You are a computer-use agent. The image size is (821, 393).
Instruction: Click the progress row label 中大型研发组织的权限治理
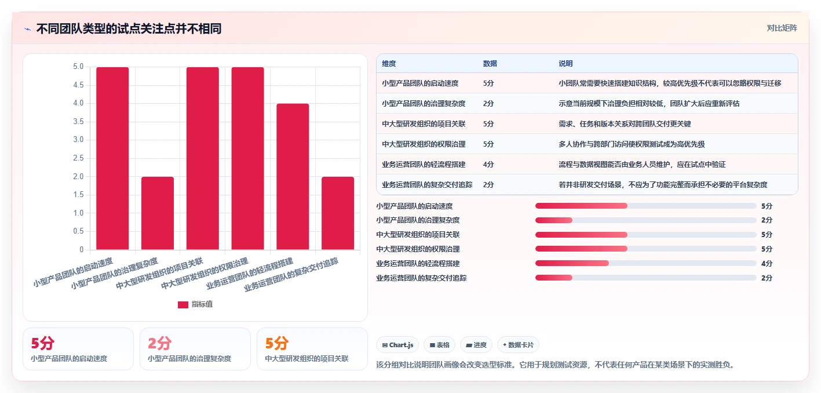tap(418, 249)
